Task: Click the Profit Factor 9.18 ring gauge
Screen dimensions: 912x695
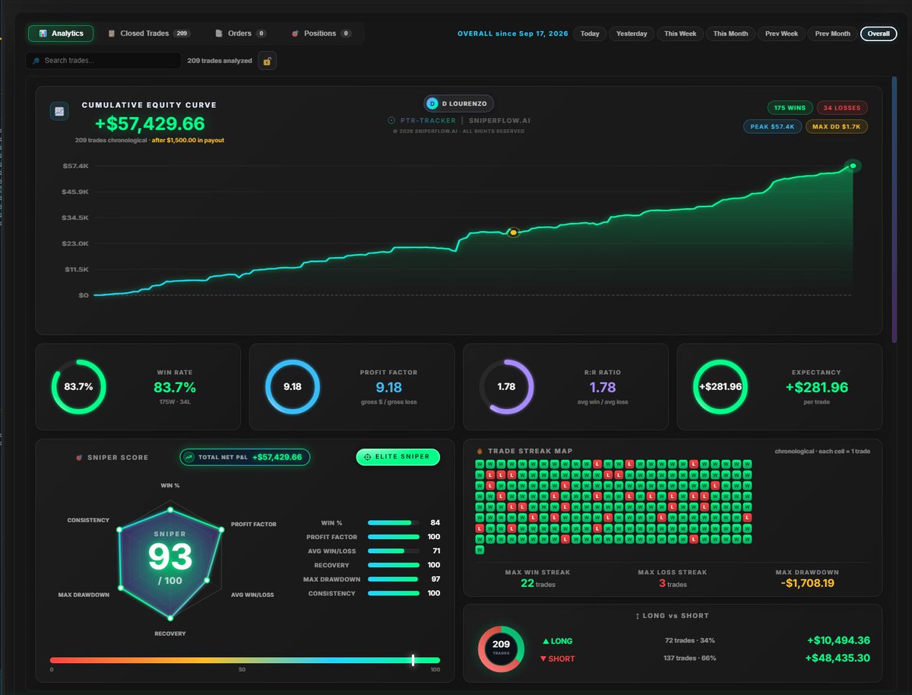Action: point(293,386)
